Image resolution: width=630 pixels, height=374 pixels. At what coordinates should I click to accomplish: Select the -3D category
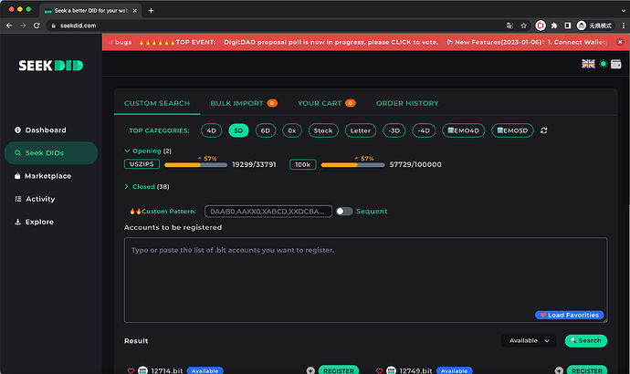point(394,130)
